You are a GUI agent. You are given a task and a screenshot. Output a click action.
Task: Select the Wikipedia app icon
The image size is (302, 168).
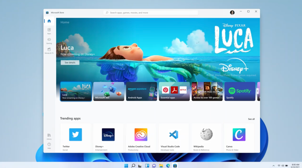click(206, 135)
